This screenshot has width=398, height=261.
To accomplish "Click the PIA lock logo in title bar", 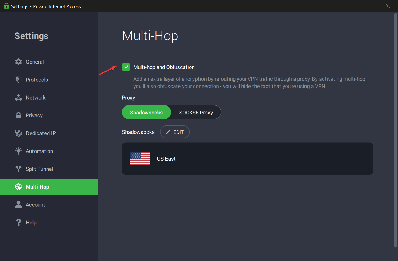I will pos(6,6).
